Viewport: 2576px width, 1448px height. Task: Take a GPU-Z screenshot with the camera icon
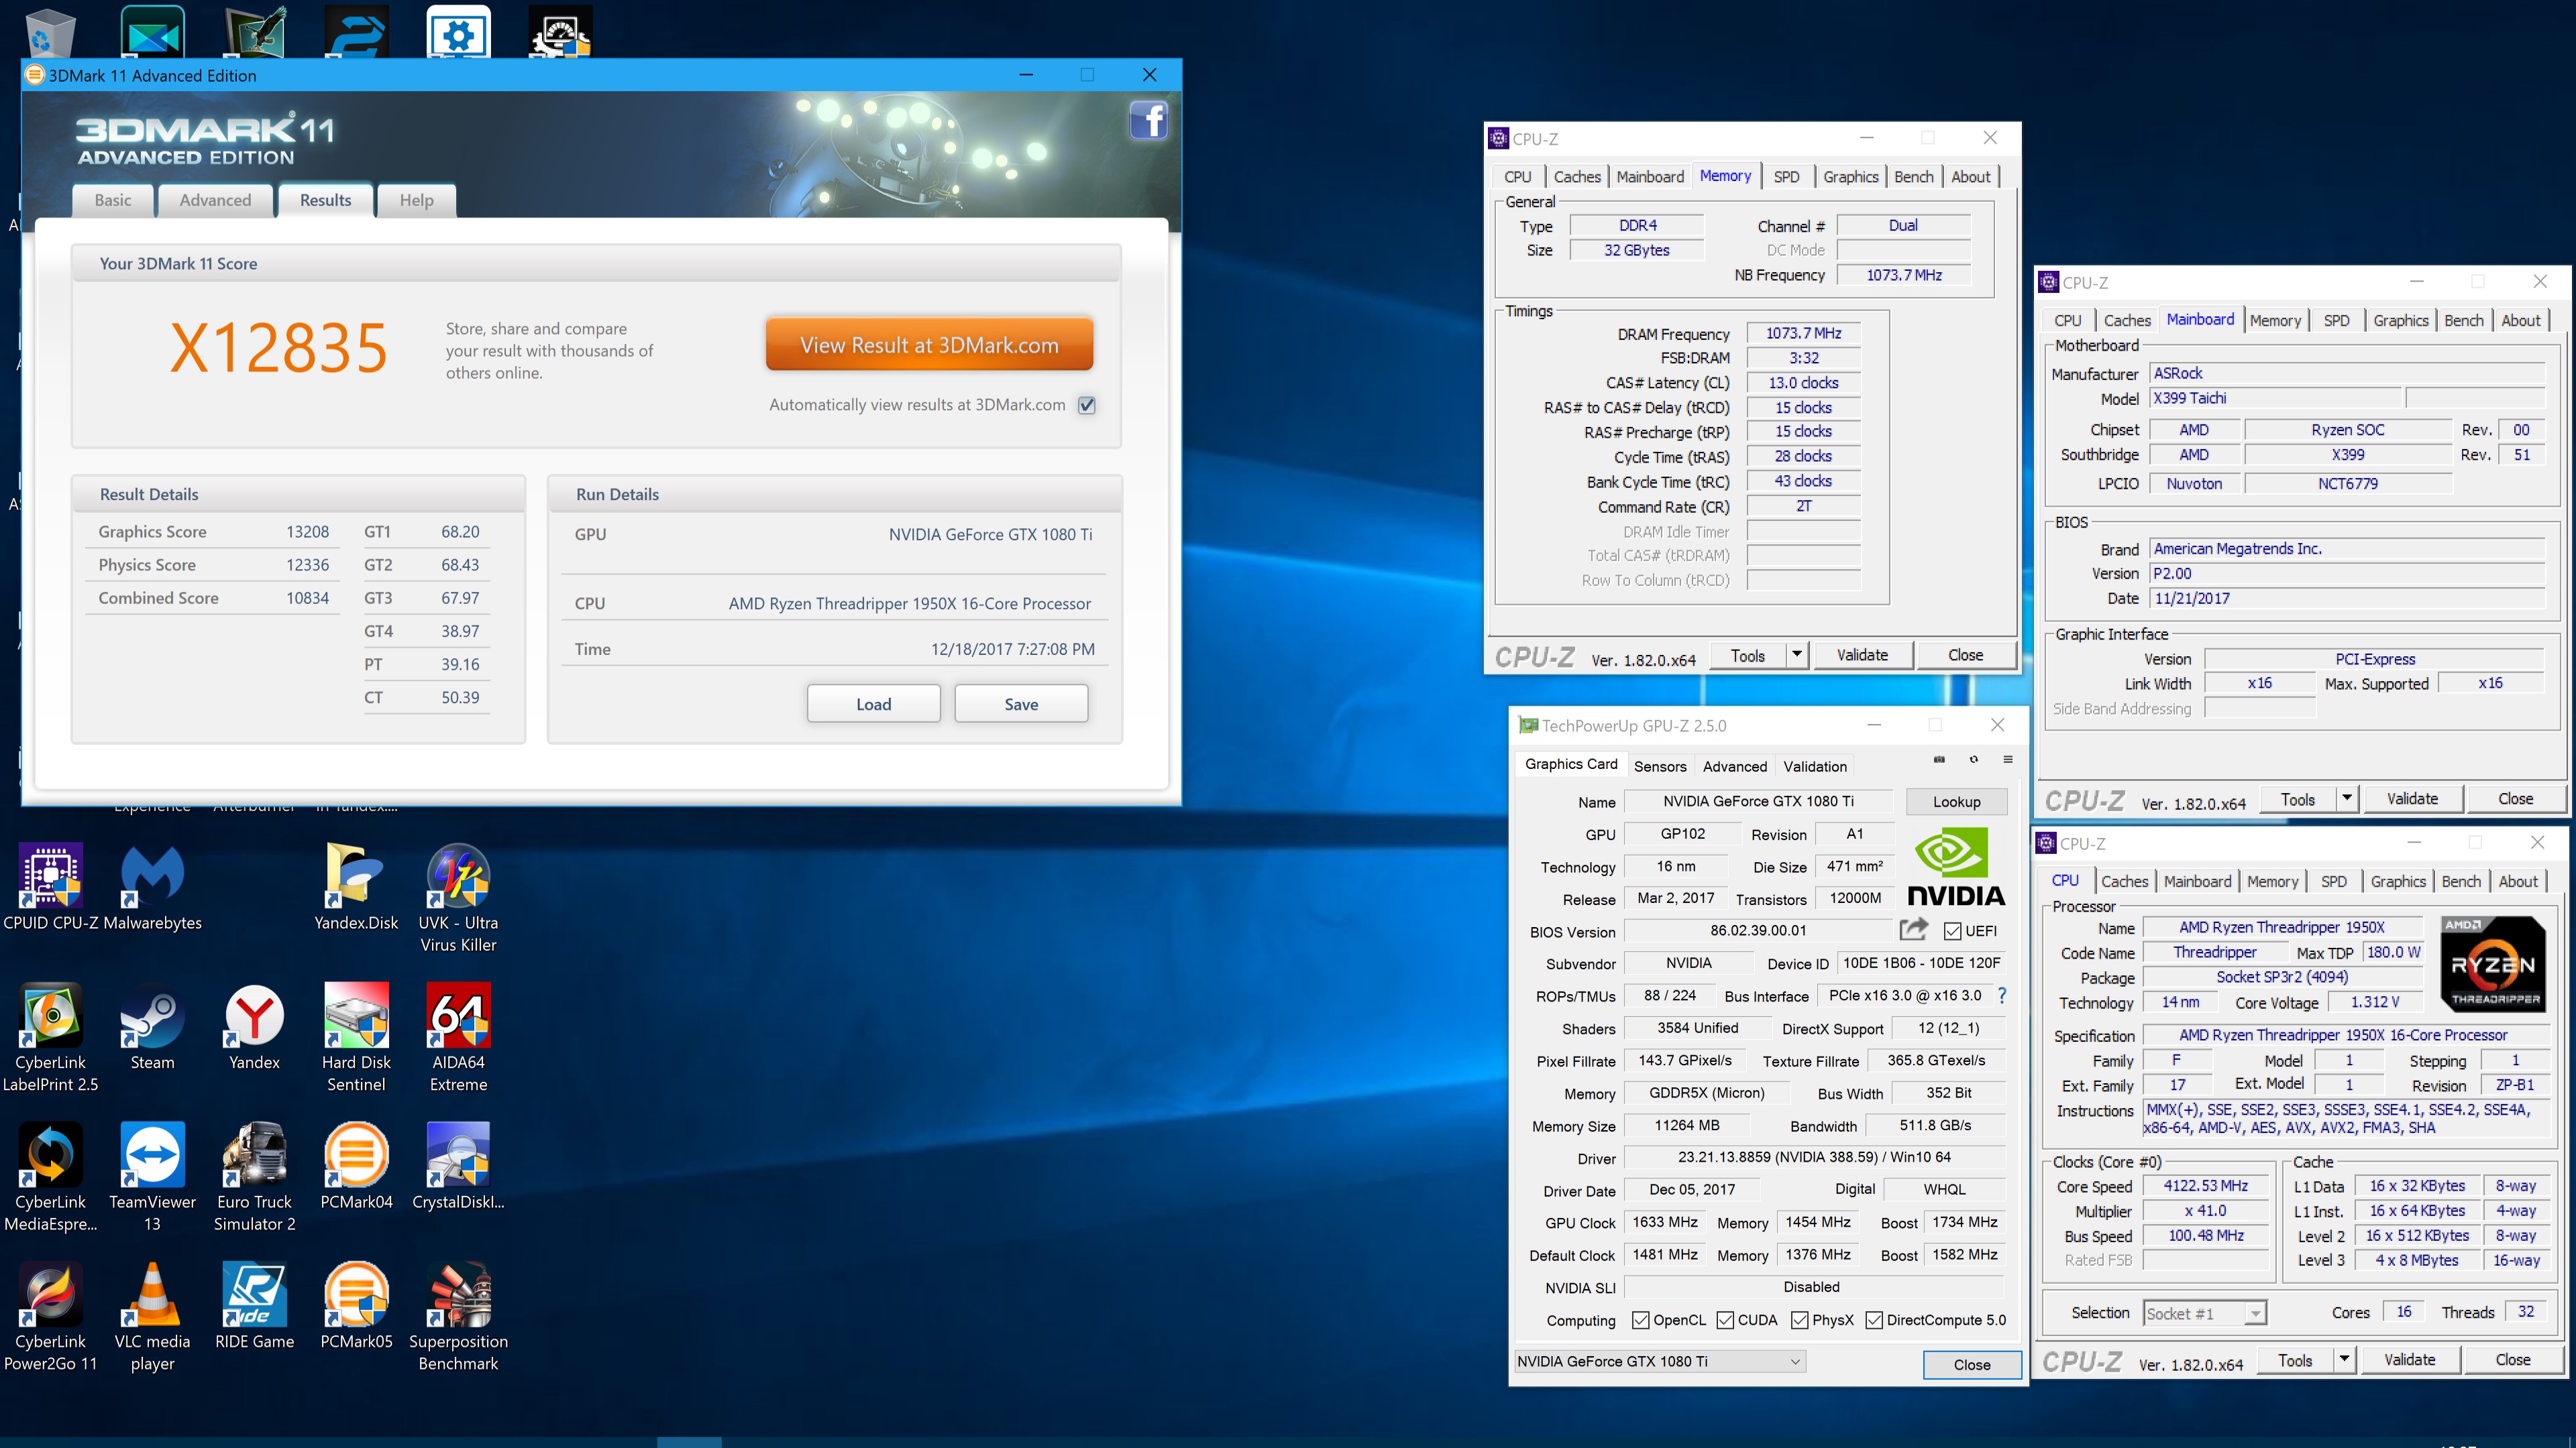click(1939, 760)
